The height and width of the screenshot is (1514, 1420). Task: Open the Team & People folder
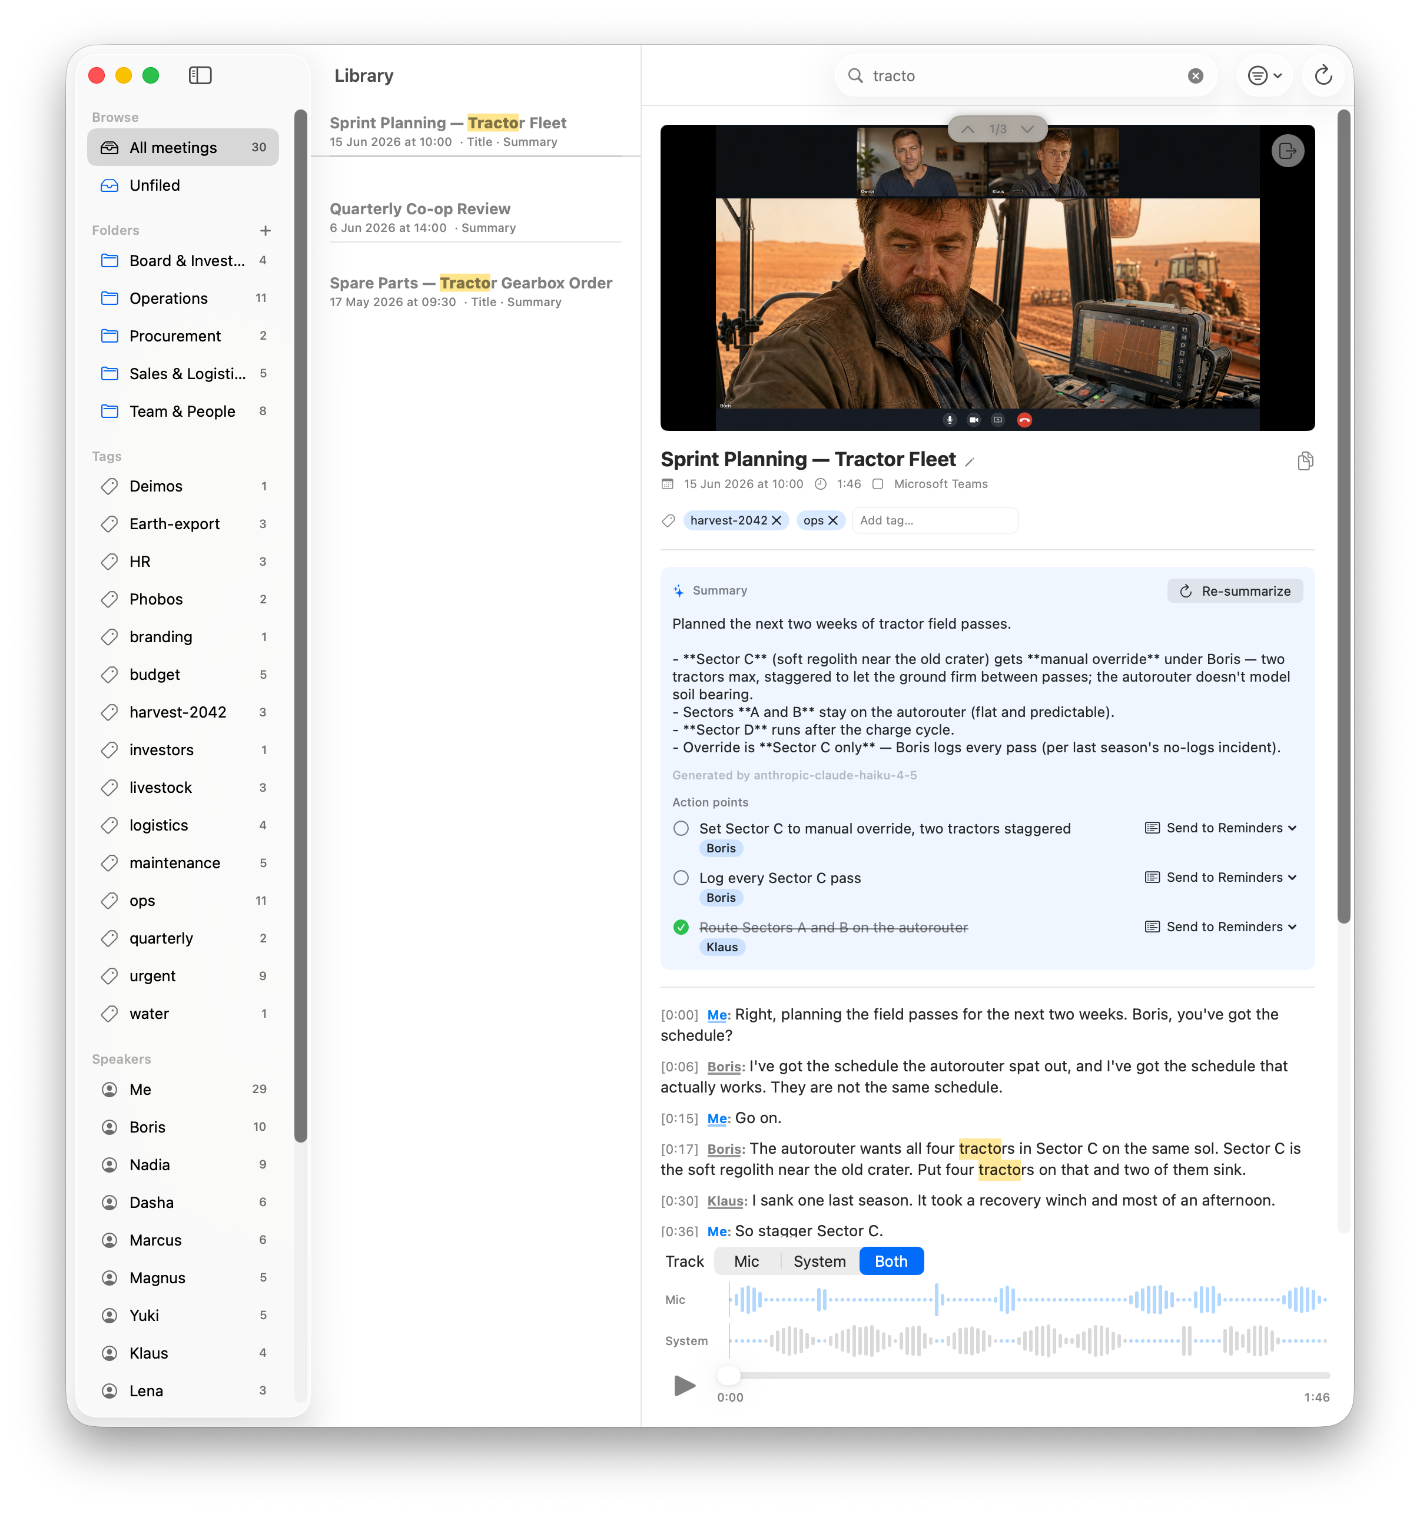pyautogui.click(x=183, y=411)
